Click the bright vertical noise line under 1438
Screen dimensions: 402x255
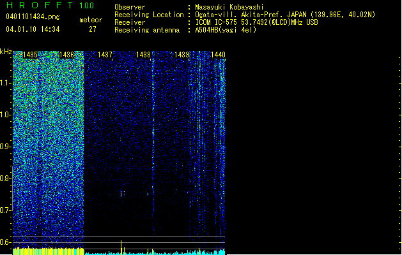point(153,146)
